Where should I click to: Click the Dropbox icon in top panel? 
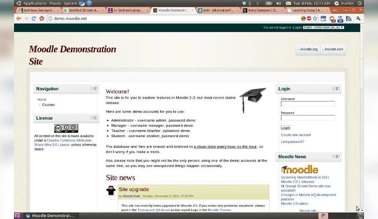coord(244,3)
